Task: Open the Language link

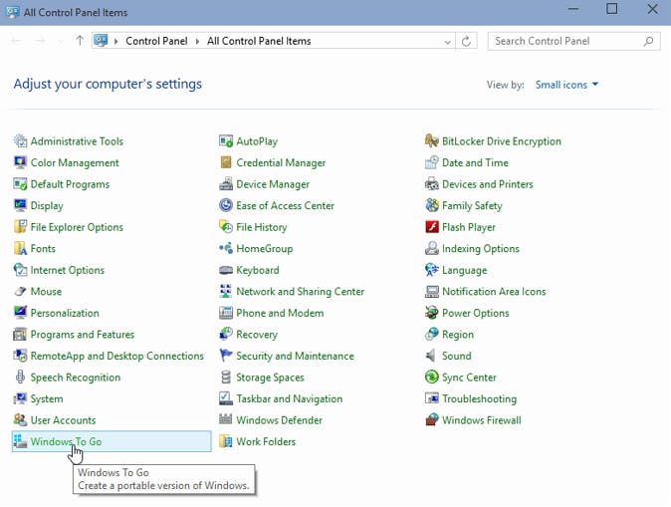Action: pyautogui.click(x=464, y=270)
